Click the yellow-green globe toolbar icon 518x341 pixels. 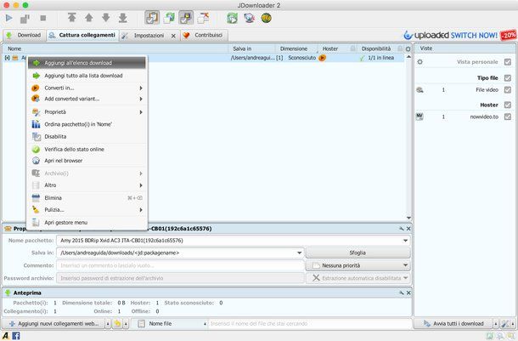[x=267, y=18]
